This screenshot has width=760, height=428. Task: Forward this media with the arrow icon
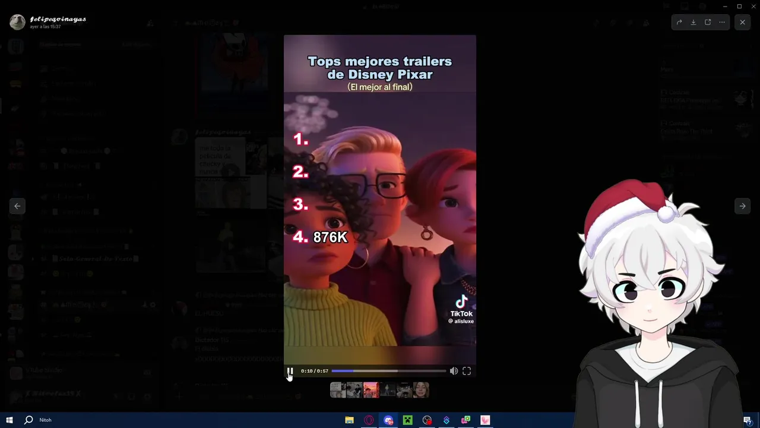[679, 22]
